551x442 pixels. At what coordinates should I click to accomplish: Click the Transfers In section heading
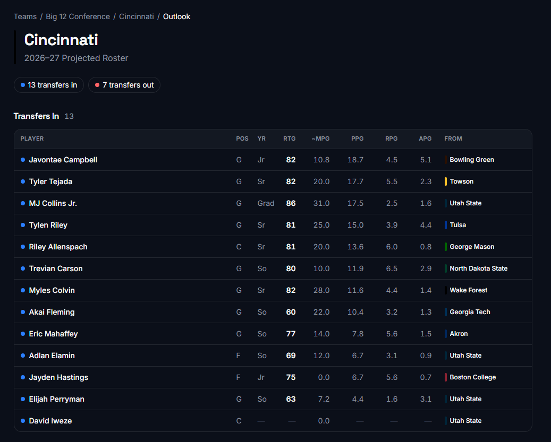36,116
